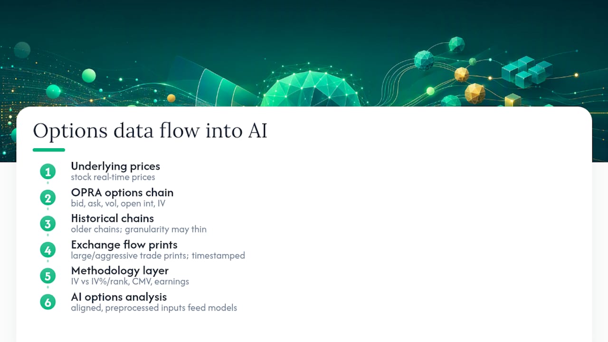The image size is (608, 342).
Task: Select the AI options analysis heading
Action: (119, 297)
